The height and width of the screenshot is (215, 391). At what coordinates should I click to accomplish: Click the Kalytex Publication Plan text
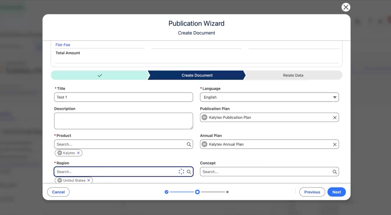pyautogui.click(x=230, y=118)
